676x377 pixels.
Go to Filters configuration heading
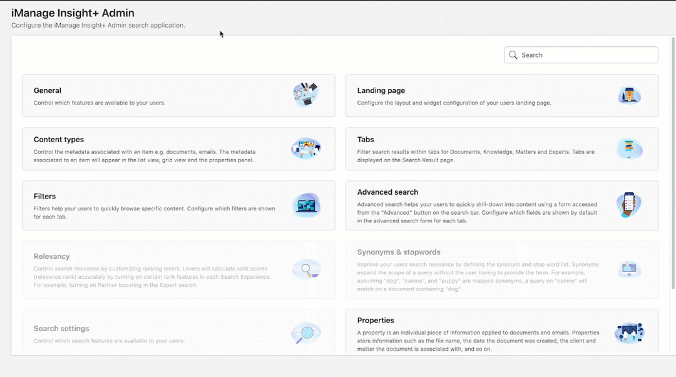pyautogui.click(x=45, y=197)
